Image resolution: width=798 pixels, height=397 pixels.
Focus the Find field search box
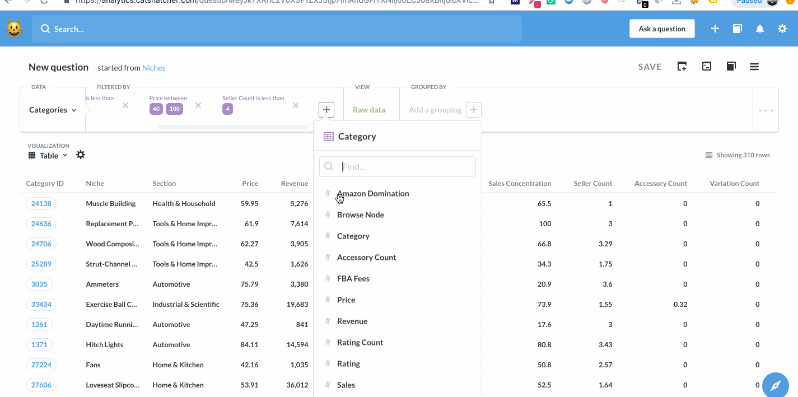(x=398, y=166)
